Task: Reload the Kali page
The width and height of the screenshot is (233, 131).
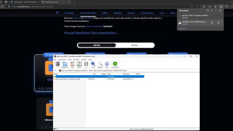Action: (x=2, y=7)
